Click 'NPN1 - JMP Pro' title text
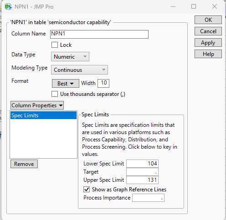This screenshot has height=220, width=226. point(34,7)
